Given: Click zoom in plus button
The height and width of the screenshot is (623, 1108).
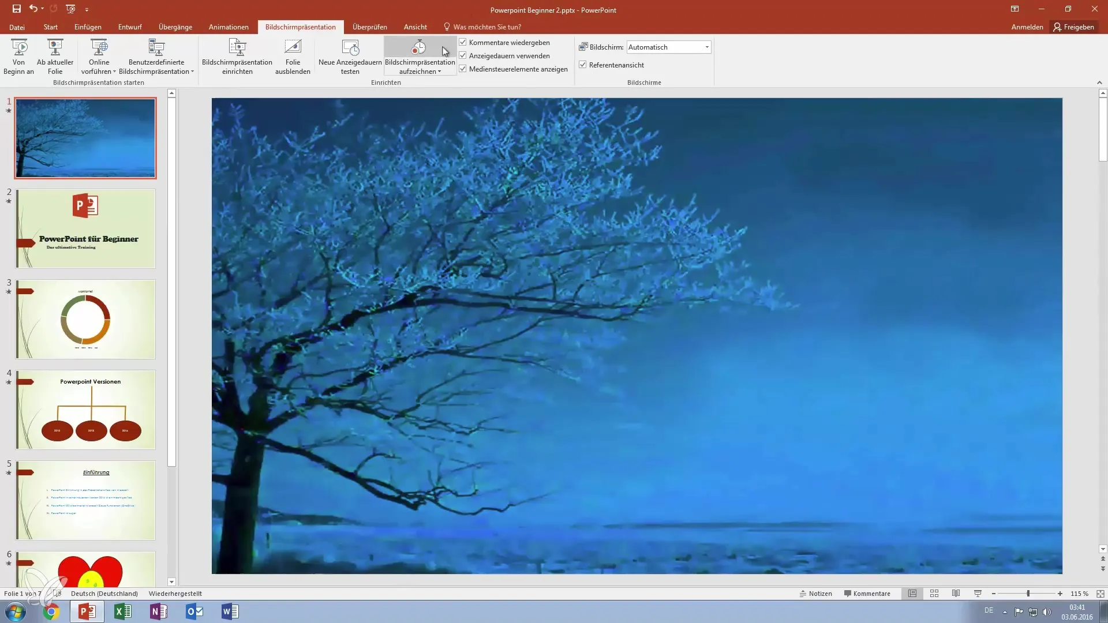Looking at the screenshot, I should (x=1060, y=594).
